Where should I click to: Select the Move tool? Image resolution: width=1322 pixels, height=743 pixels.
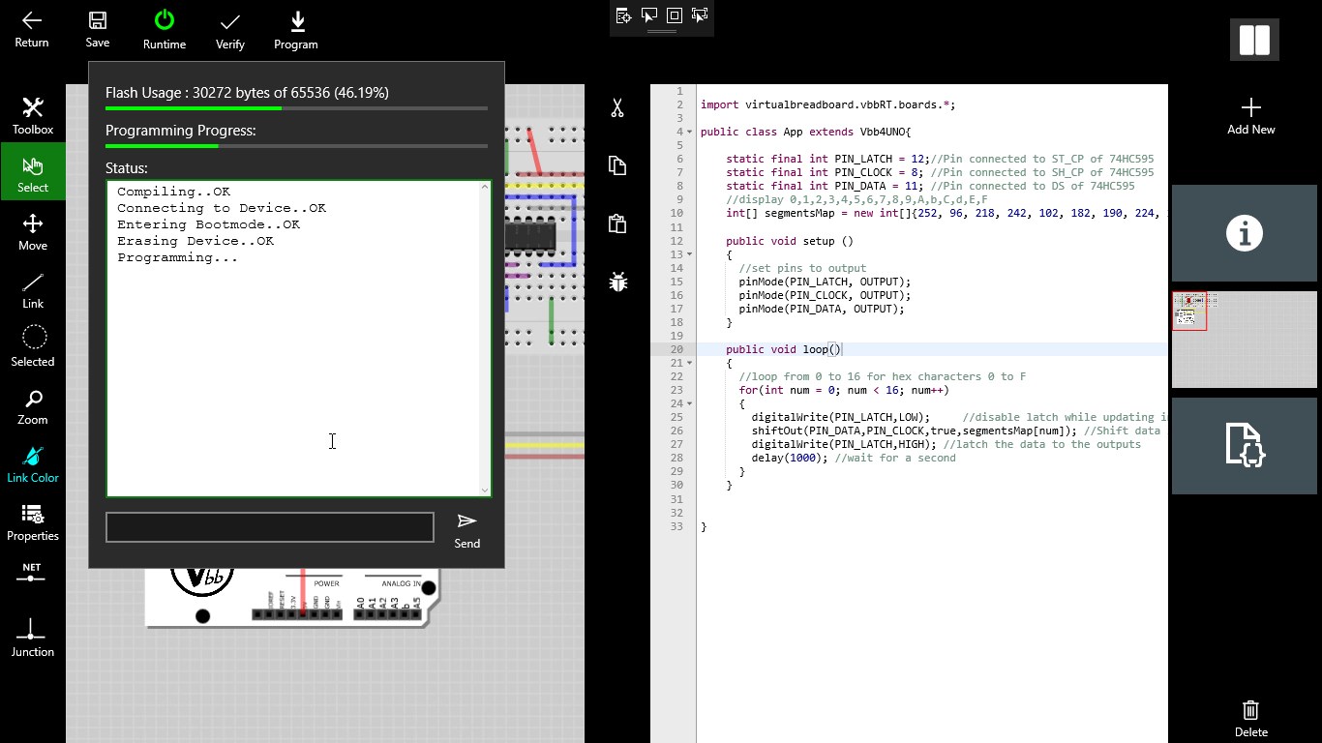32,232
